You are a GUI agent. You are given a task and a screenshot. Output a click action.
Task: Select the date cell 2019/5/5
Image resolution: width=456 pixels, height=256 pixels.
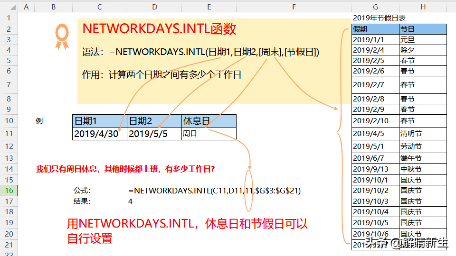[154, 134]
